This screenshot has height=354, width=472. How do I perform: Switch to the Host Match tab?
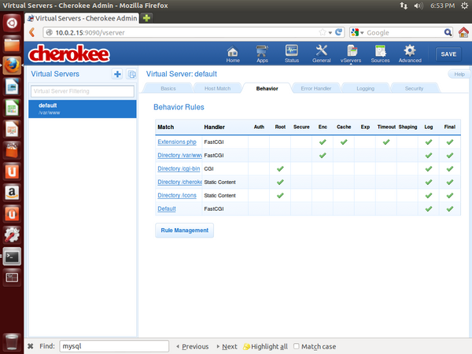[217, 88]
